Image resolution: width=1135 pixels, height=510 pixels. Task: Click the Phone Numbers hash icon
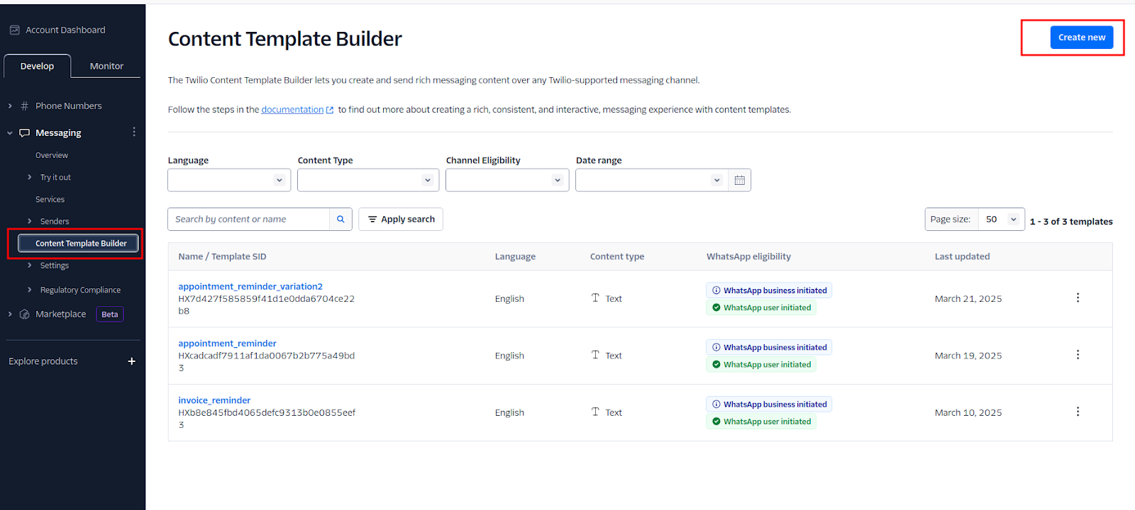[24, 106]
